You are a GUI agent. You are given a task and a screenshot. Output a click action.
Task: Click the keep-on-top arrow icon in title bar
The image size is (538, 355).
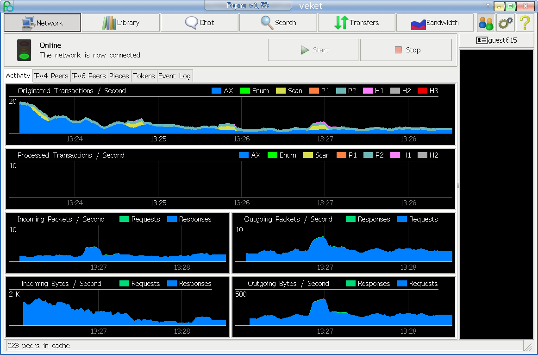click(x=488, y=5)
